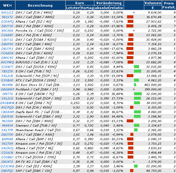The image size is (176, 173).
Task: Sort by WKN column header
Action: 7,5
